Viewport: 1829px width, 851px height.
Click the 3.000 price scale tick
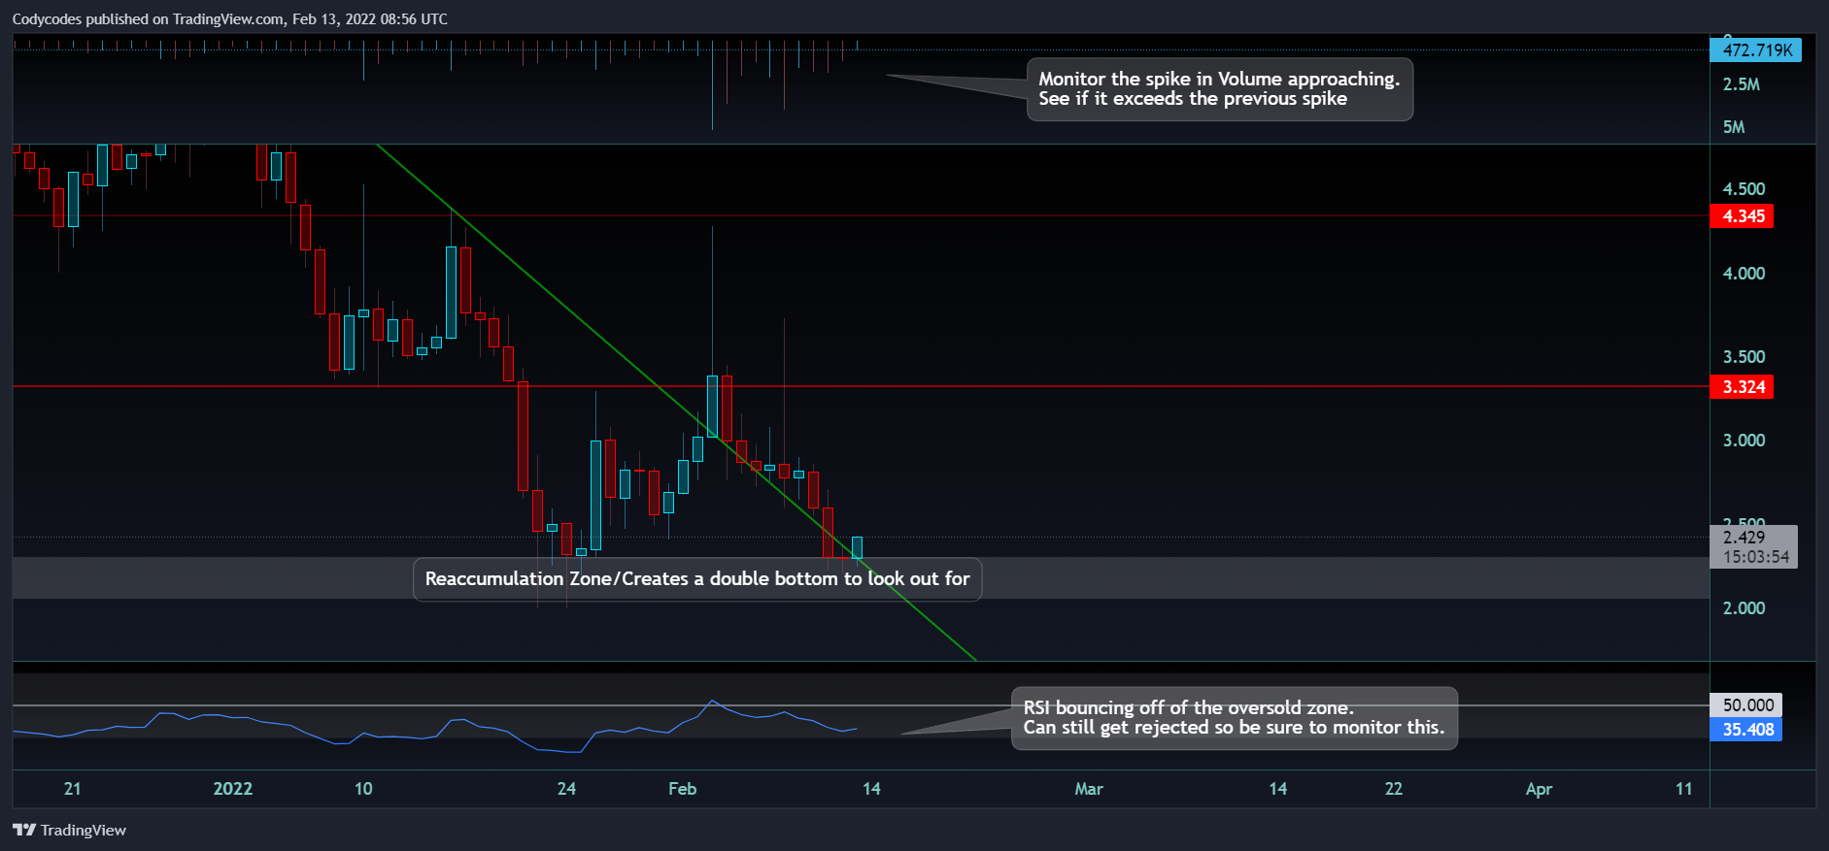coord(1744,441)
